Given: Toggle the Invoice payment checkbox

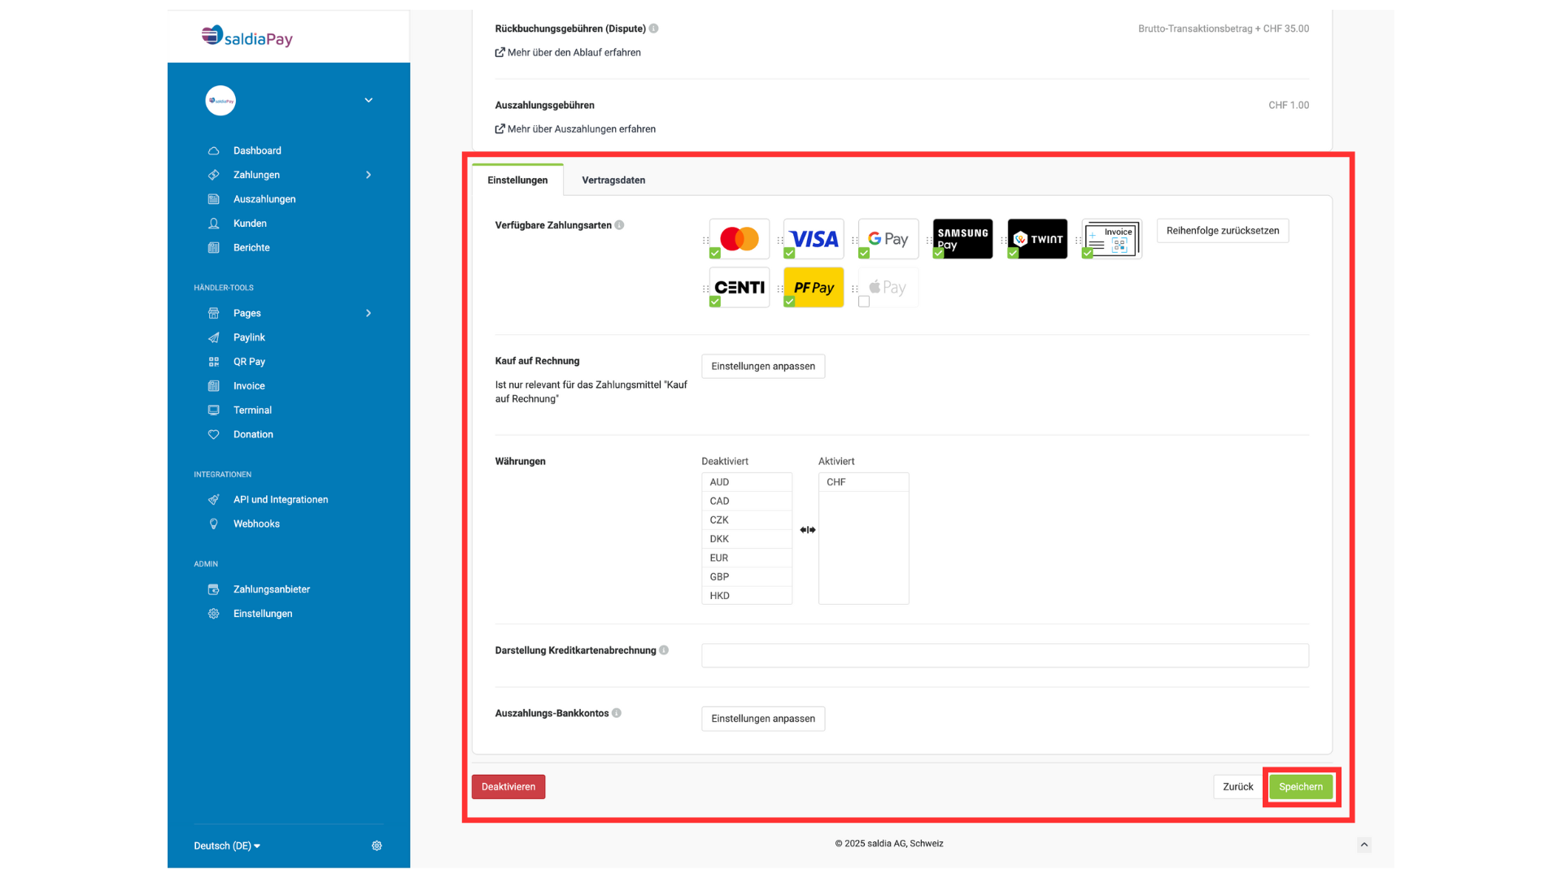Looking at the screenshot, I should click(x=1088, y=253).
